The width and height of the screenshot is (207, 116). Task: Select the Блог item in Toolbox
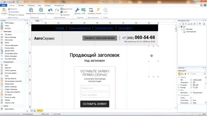pyautogui.click(x=6, y=65)
